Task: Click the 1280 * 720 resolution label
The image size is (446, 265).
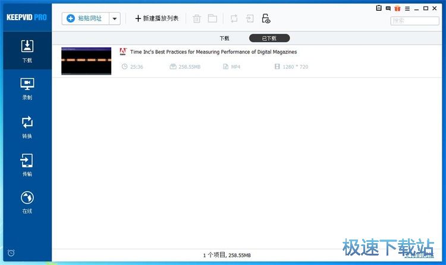Action: point(295,67)
